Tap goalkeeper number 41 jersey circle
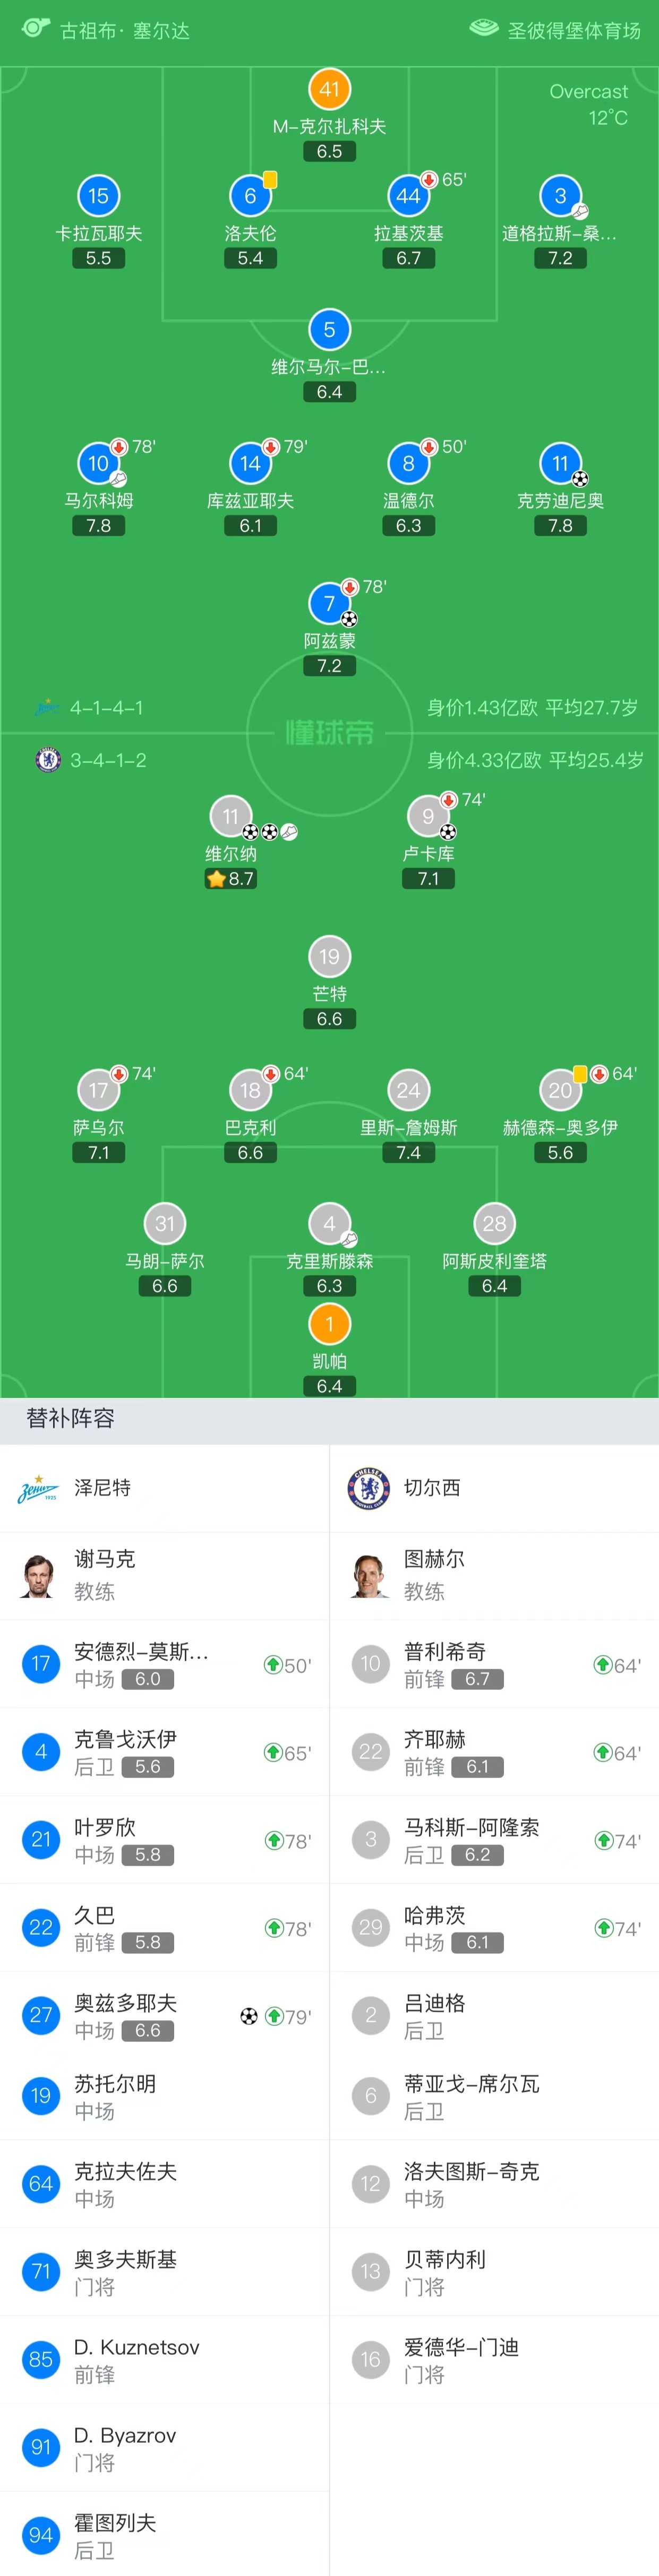 [x=329, y=89]
